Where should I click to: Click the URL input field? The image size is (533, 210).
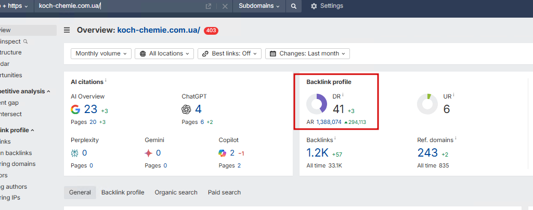click(120, 6)
